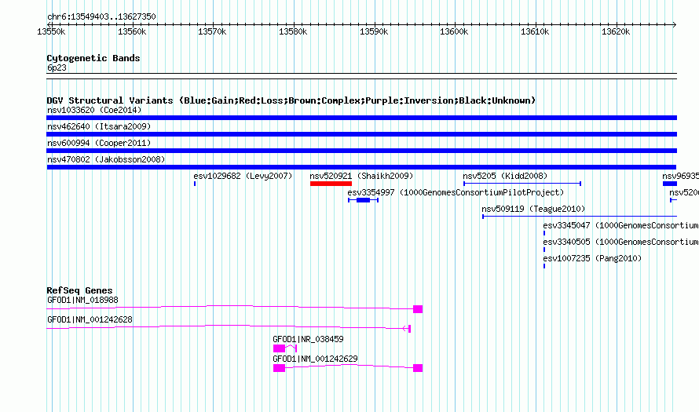Click the esv1007235 (Pang2010) label
The image size is (699, 412).
coord(592,258)
